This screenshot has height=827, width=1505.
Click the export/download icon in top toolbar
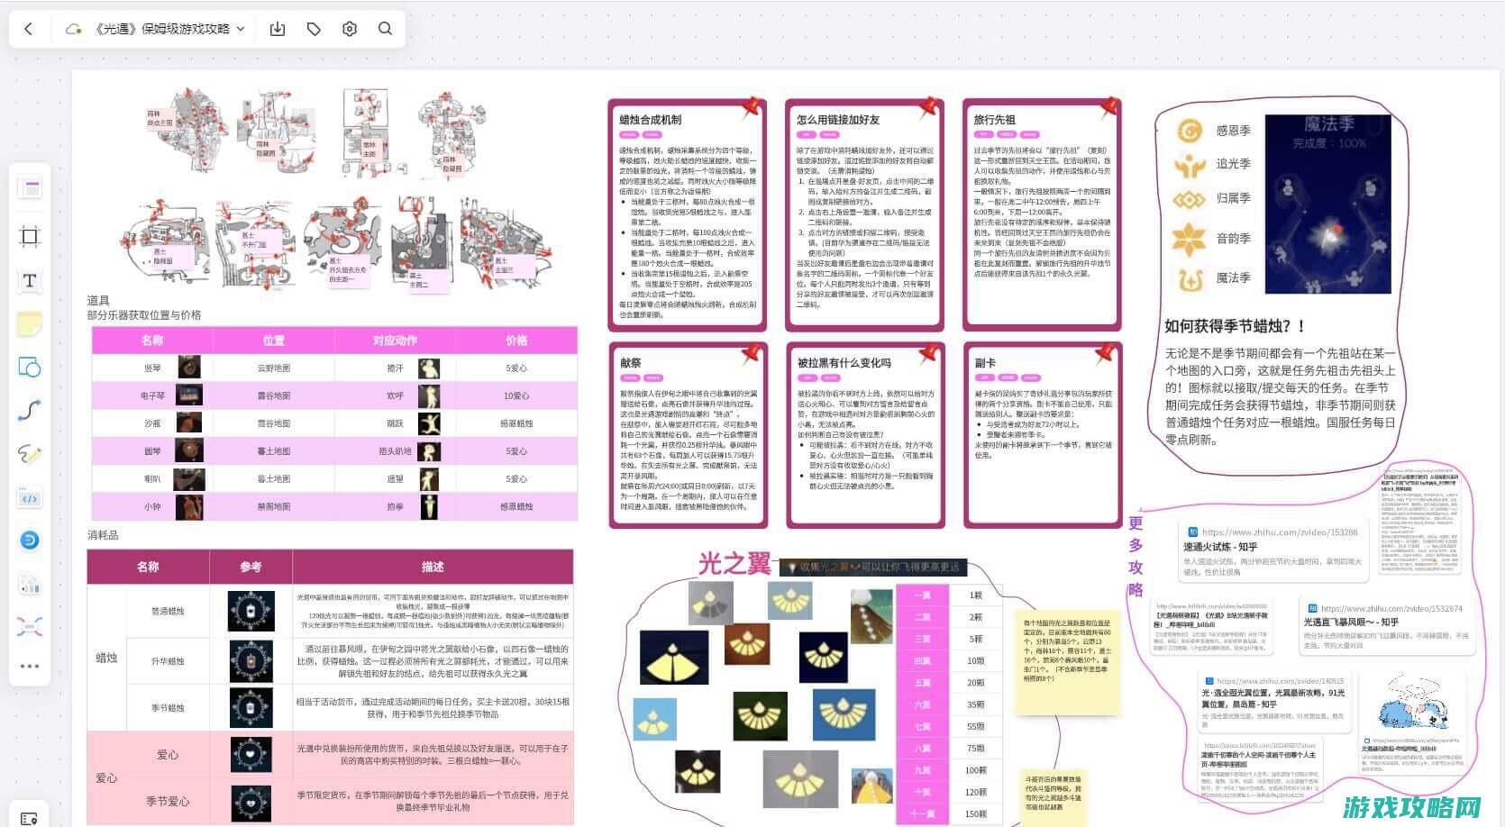tap(278, 29)
